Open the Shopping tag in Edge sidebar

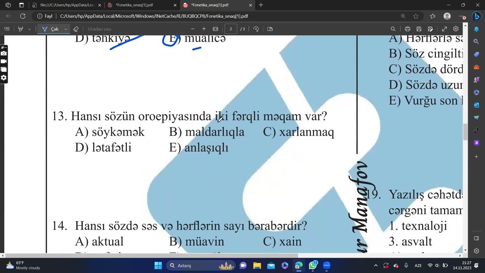pyautogui.click(x=476, y=54)
